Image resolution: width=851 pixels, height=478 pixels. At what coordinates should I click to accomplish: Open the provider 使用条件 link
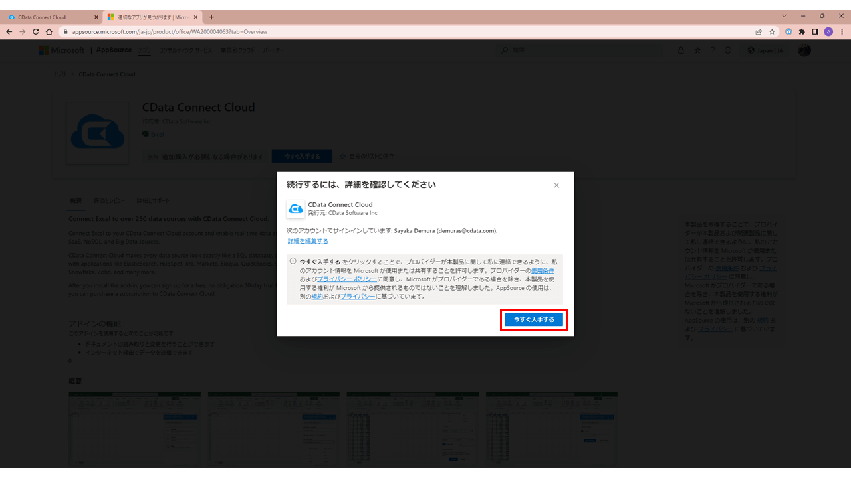tap(543, 271)
